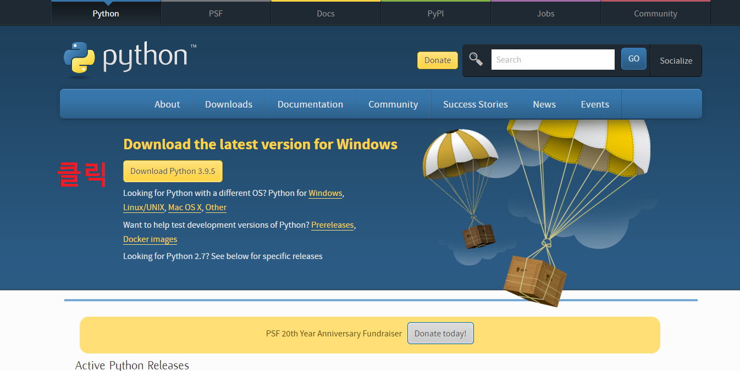Open the Downloads navigation menu
Image resolution: width=740 pixels, height=371 pixels.
point(229,104)
